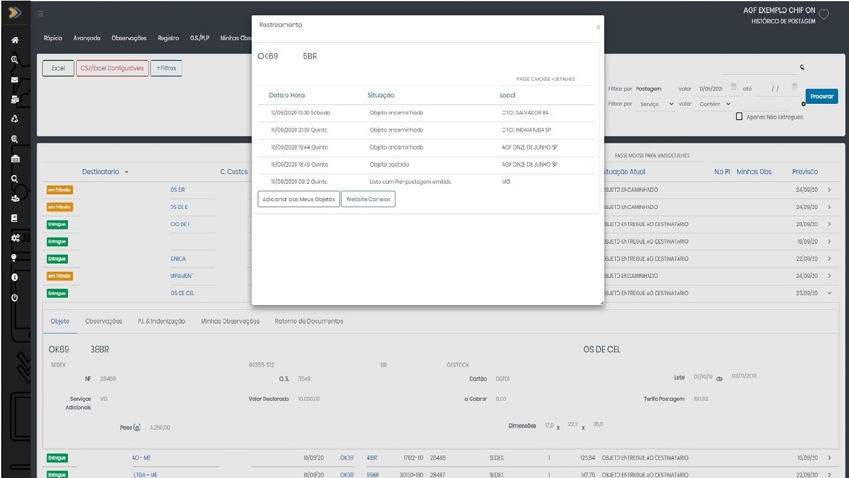The height and width of the screenshot is (478, 849).
Task: Click 'em Trânsito' badge on UIPAMENT row
Action: (x=60, y=276)
